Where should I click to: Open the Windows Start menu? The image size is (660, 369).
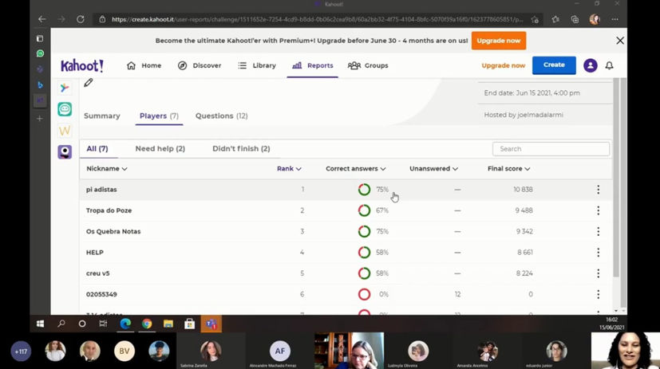(40, 324)
